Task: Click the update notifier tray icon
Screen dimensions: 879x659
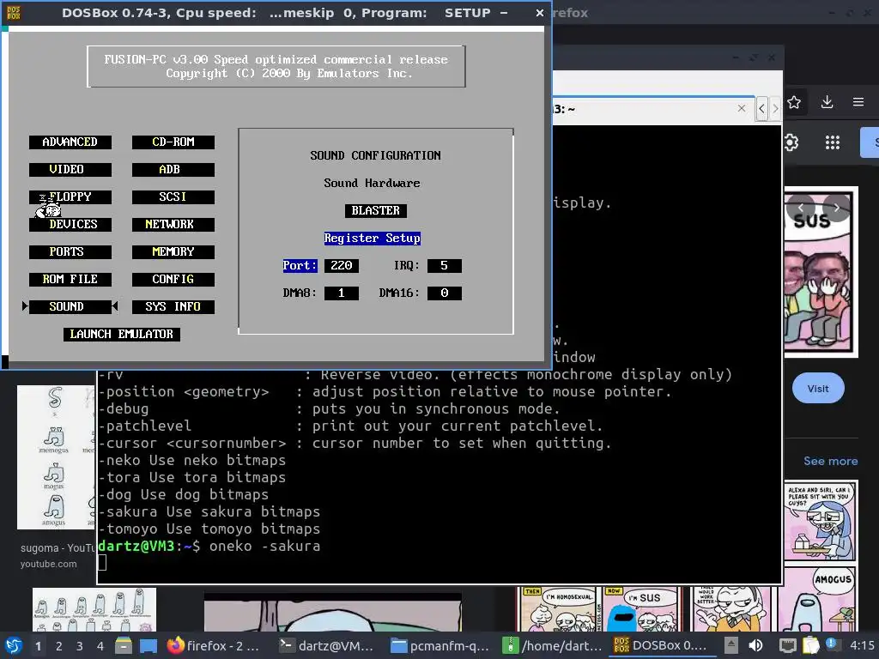Action: tap(832, 644)
